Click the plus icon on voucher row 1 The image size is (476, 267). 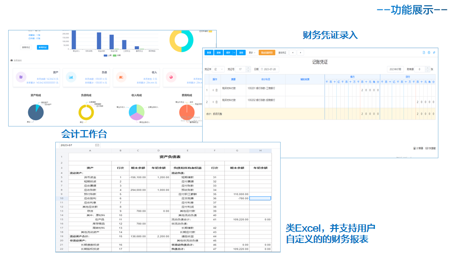pyautogui.click(x=213, y=90)
